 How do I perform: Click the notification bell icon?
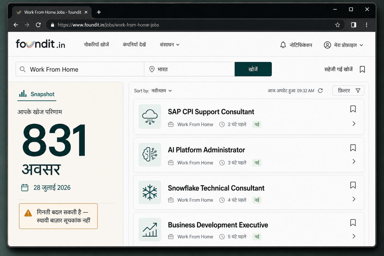pyautogui.click(x=283, y=45)
